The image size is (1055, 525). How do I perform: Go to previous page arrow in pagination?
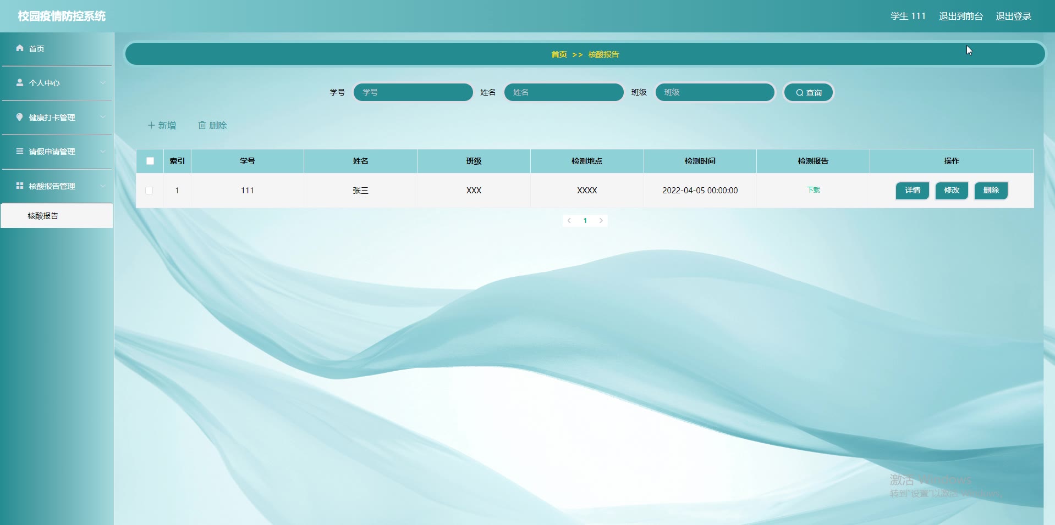point(569,221)
